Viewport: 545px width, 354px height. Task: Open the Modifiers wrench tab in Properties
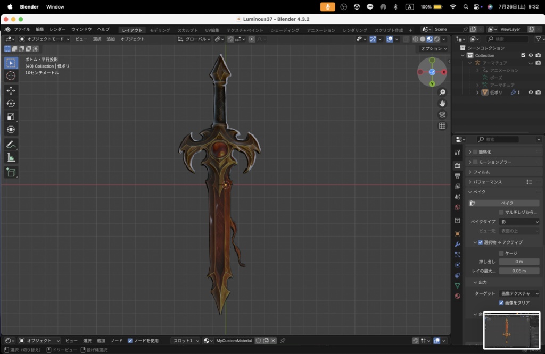coord(457,244)
